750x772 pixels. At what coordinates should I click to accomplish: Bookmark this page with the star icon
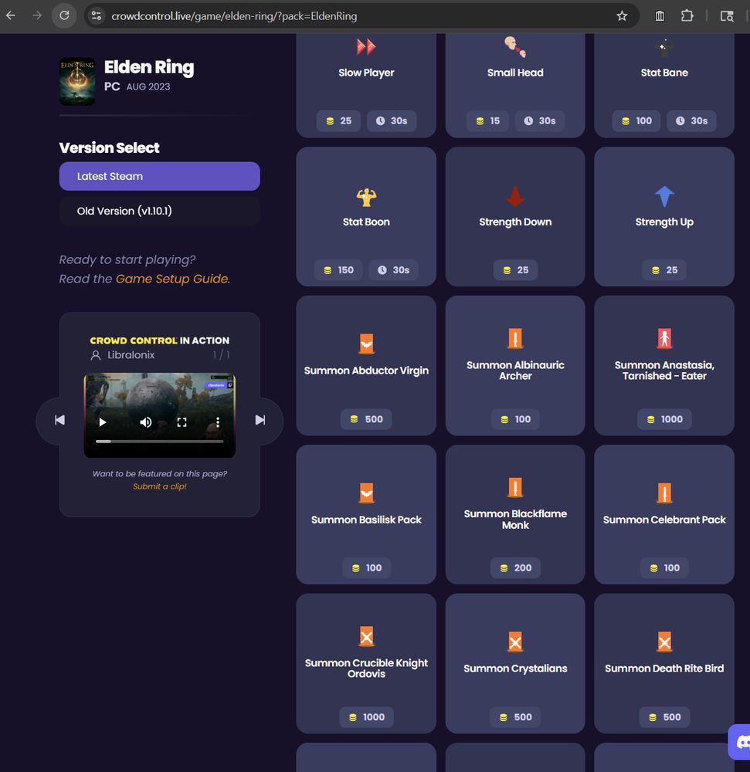point(622,15)
